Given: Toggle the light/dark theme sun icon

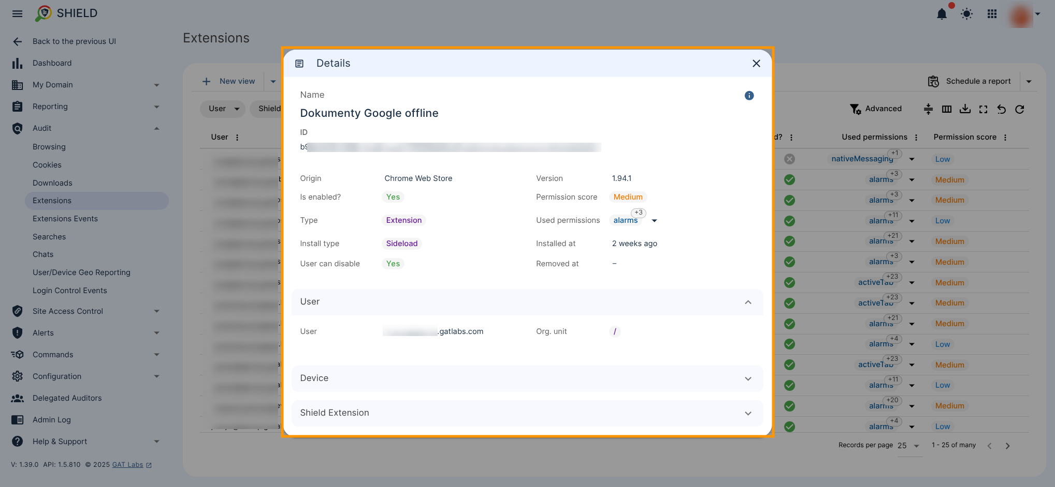Looking at the screenshot, I should click(966, 14).
